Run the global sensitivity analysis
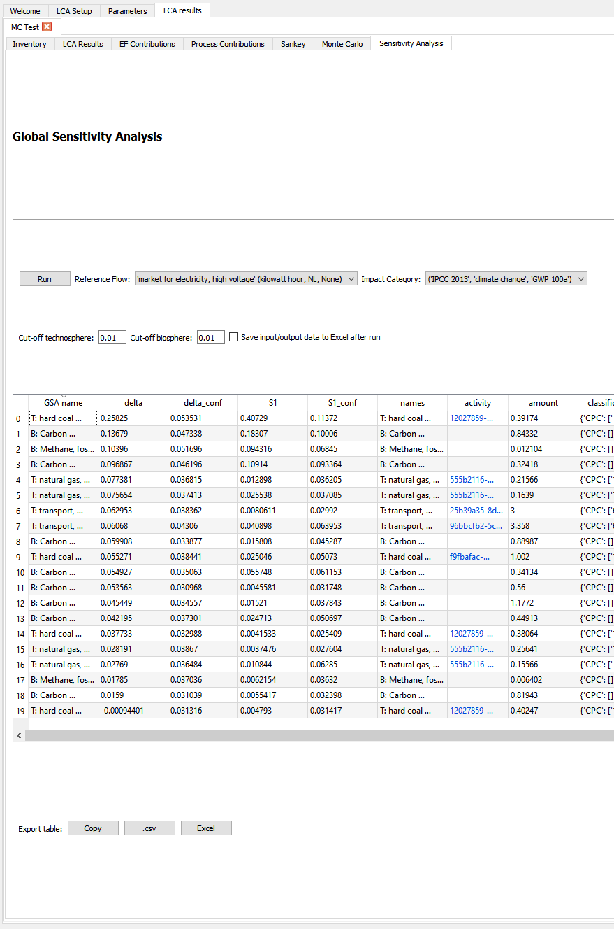Image resolution: width=614 pixels, height=929 pixels. [44, 278]
